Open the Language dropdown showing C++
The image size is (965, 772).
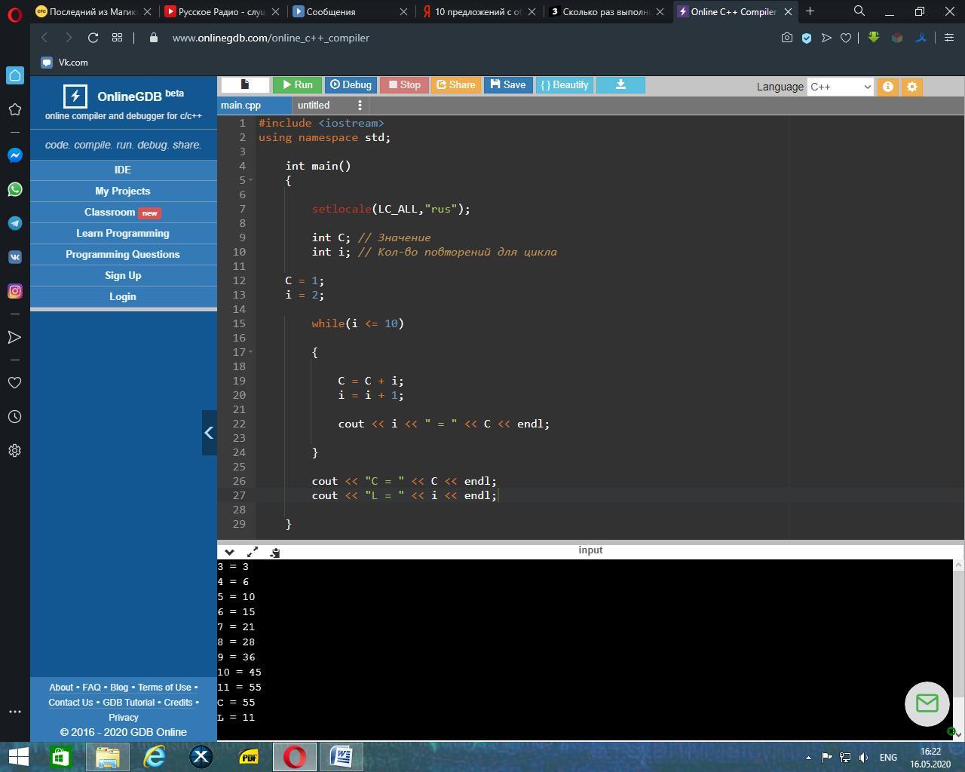click(x=840, y=87)
